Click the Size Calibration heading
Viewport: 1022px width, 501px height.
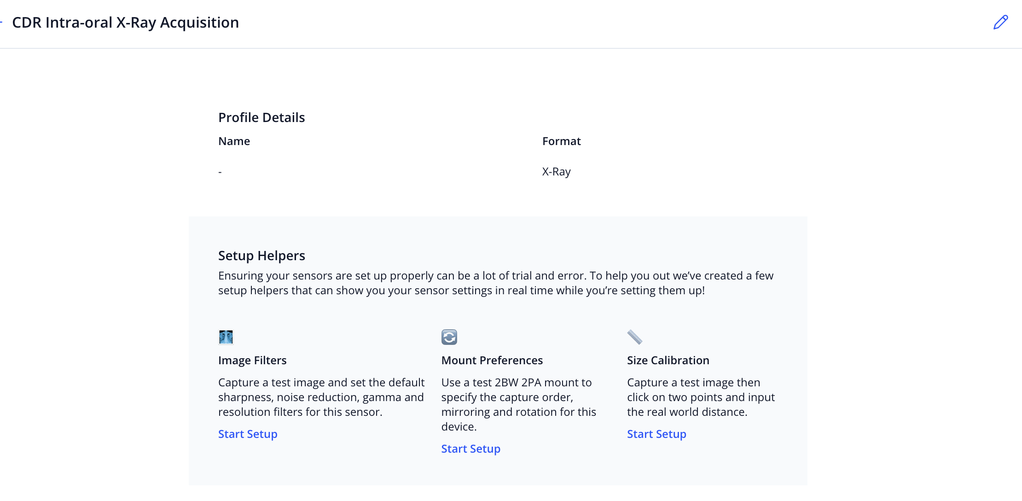click(x=668, y=360)
